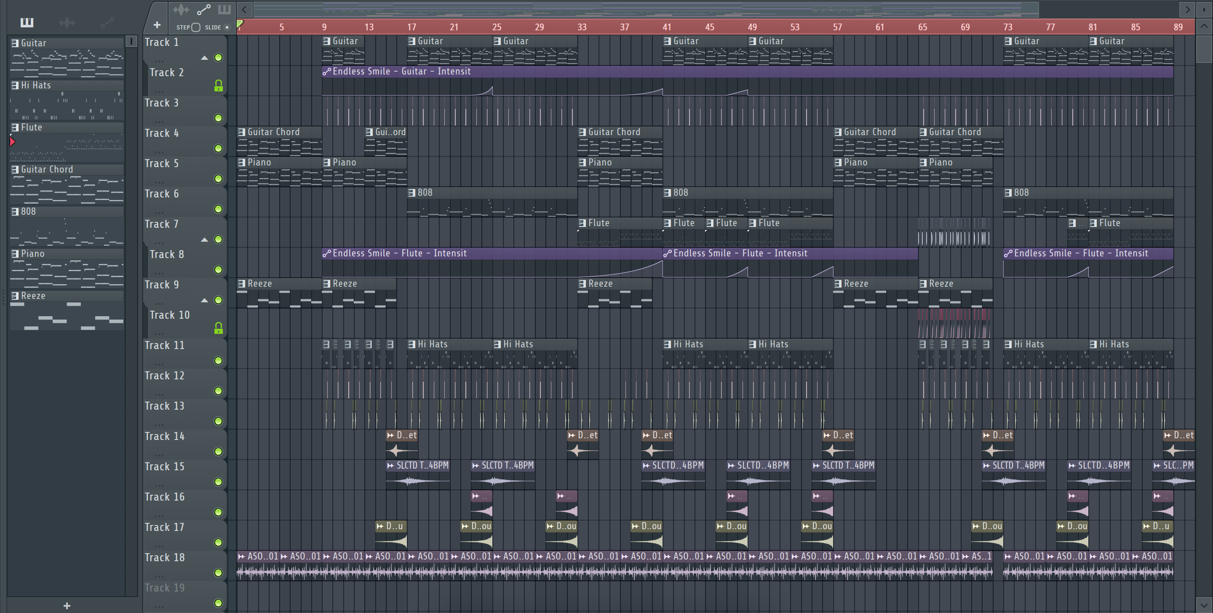The image size is (1213, 613).
Task: Mute Track 18 via its green LED
Action: coord(218,573)
